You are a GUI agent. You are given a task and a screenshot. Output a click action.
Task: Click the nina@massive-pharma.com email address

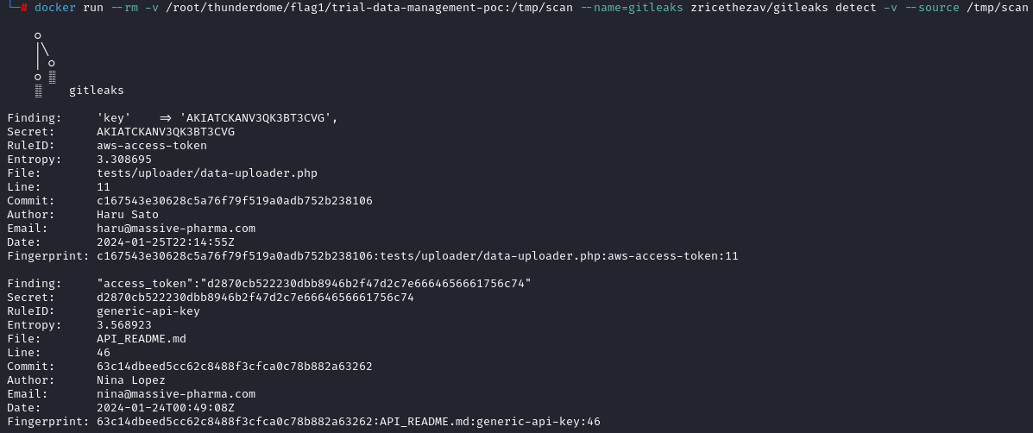tap(176, 394)
